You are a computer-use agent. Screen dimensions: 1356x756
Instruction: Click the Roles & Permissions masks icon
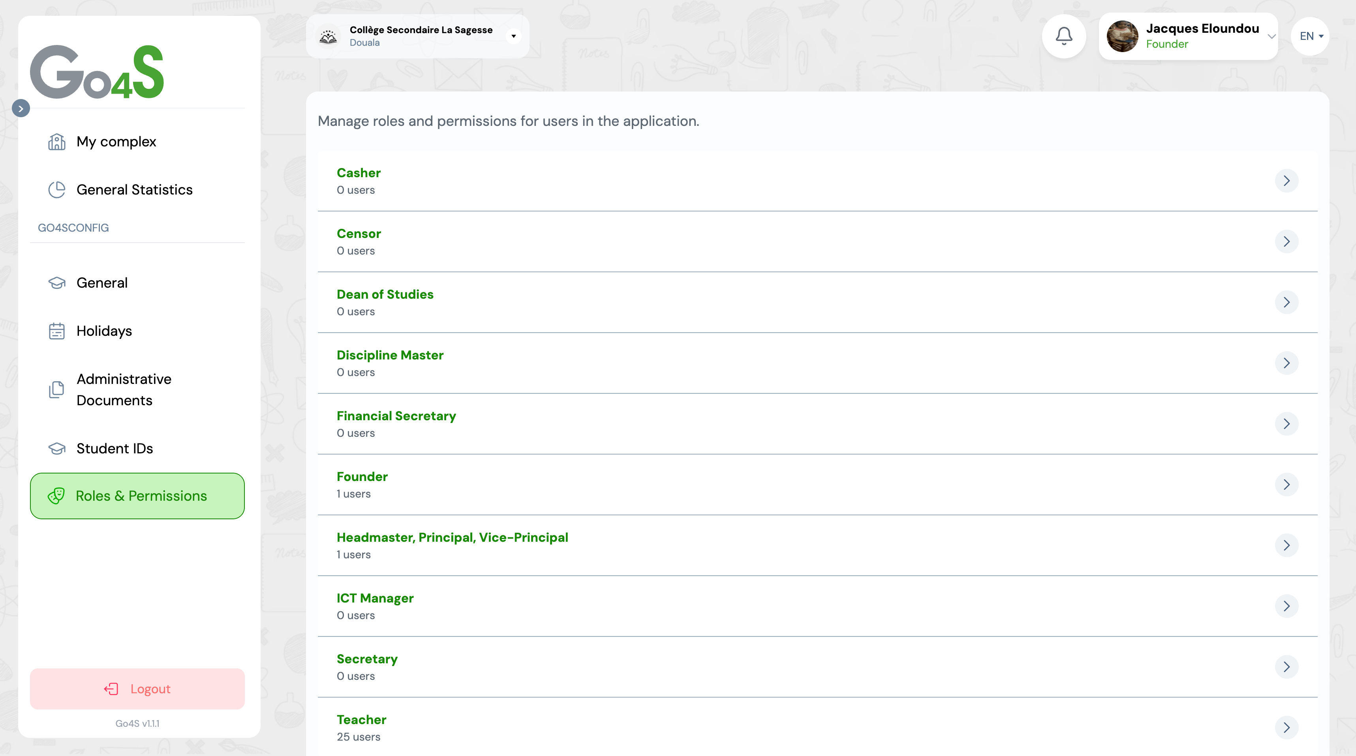[x=56, y=496]
